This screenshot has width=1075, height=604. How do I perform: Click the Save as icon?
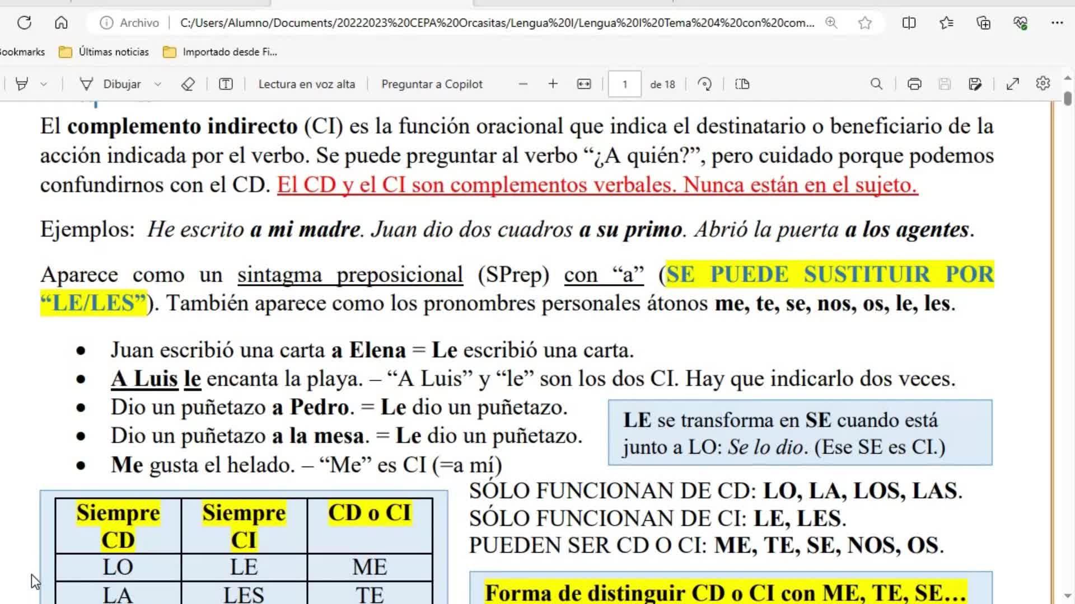pyautogui.click(x=975, y=84)
